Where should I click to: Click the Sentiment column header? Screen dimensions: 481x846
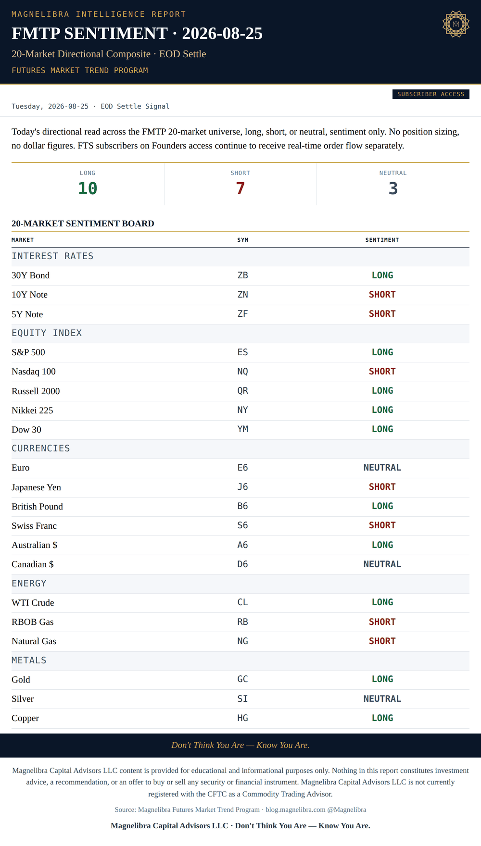[x=382, y=240]
